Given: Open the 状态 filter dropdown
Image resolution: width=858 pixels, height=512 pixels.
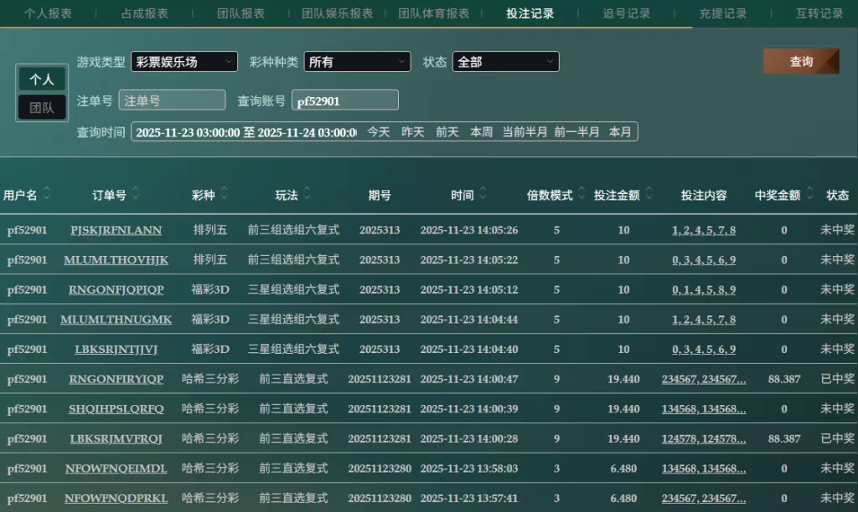Looking at the screenshot, I should click(x=505, y=62).
